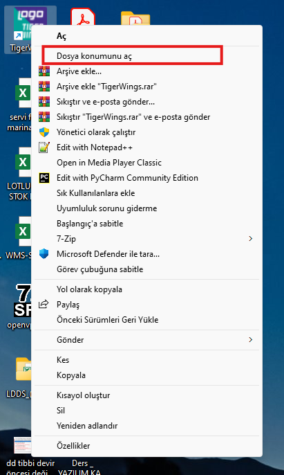Click the Notepad++ icon in context menu
The image size is (284, 475).
coord(44,147)
